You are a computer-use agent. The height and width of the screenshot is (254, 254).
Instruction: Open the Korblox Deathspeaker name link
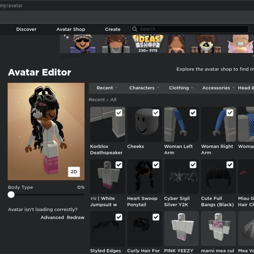pos(106,149)
